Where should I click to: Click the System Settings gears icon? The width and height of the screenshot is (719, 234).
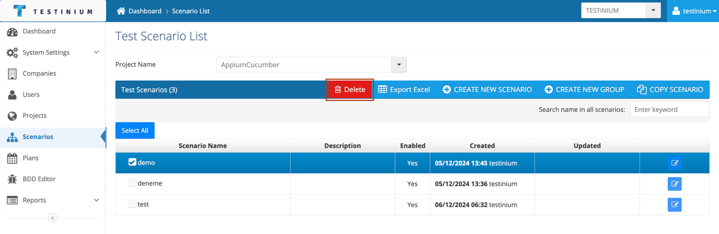point(12,52)
